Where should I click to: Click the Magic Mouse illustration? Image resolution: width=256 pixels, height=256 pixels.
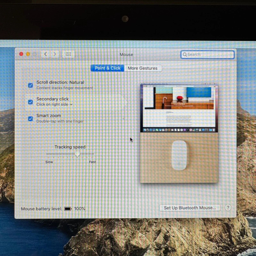tap(179, 155)
